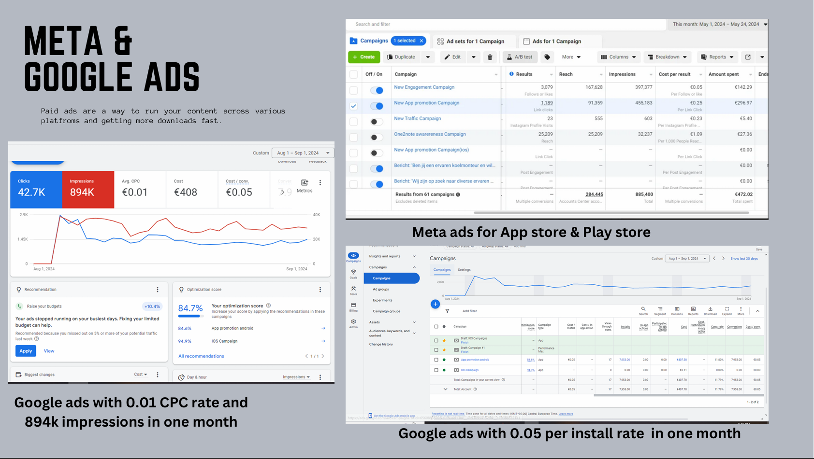Click the optimization score progress bar
Image resolution: width=814 pixels, height=459 pixels.
pyautogui.click(x=190, y=316)
